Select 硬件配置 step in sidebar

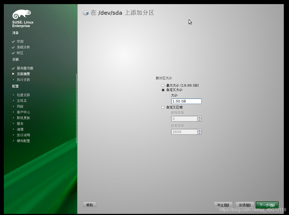24,141
